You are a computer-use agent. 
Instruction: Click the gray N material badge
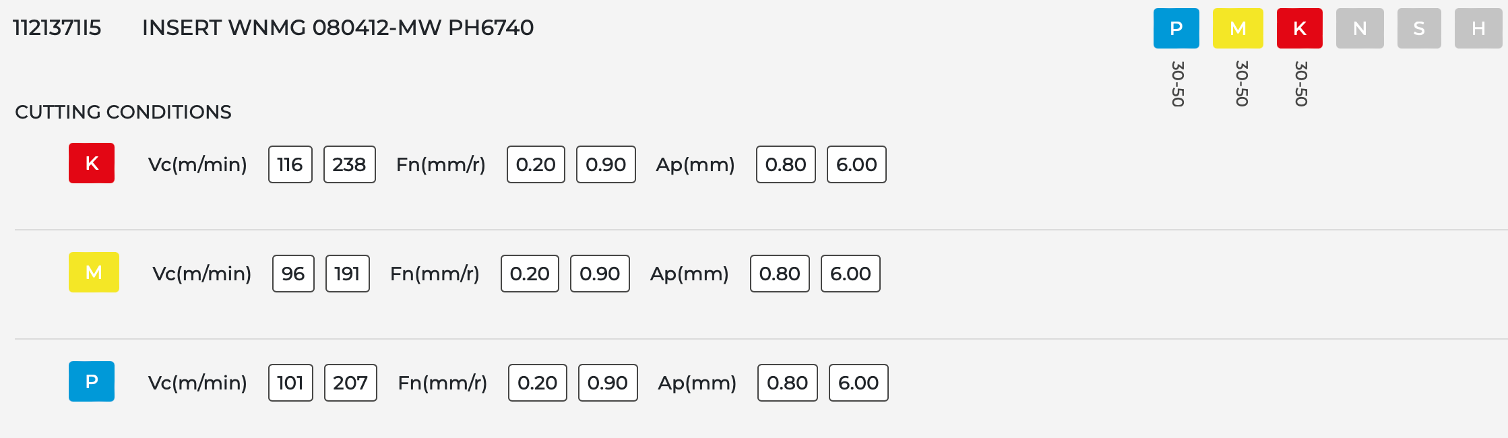click(x=1360, y=28)
